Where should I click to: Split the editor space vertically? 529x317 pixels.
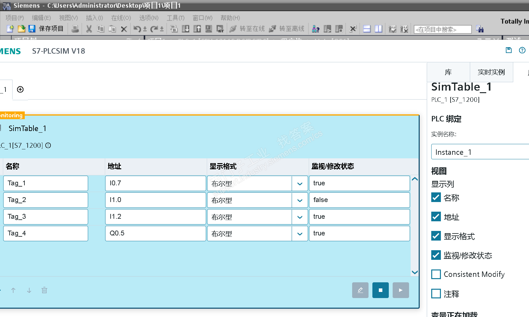[x=379, y=29]
